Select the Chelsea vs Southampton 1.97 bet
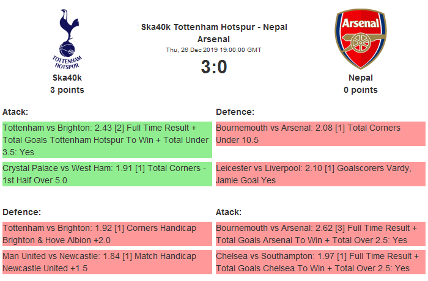The height and width of the screenshot is (281, 428). pos(320,261)
